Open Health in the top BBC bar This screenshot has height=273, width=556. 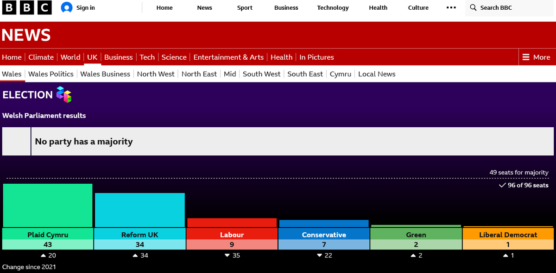tap(378, 7)
